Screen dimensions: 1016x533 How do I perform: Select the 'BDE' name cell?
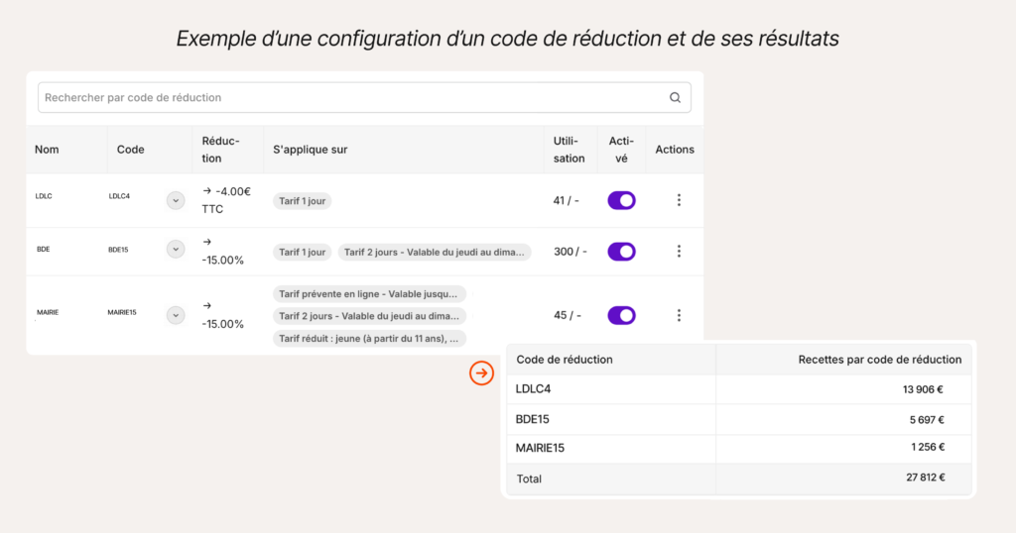tap(43, 249)
